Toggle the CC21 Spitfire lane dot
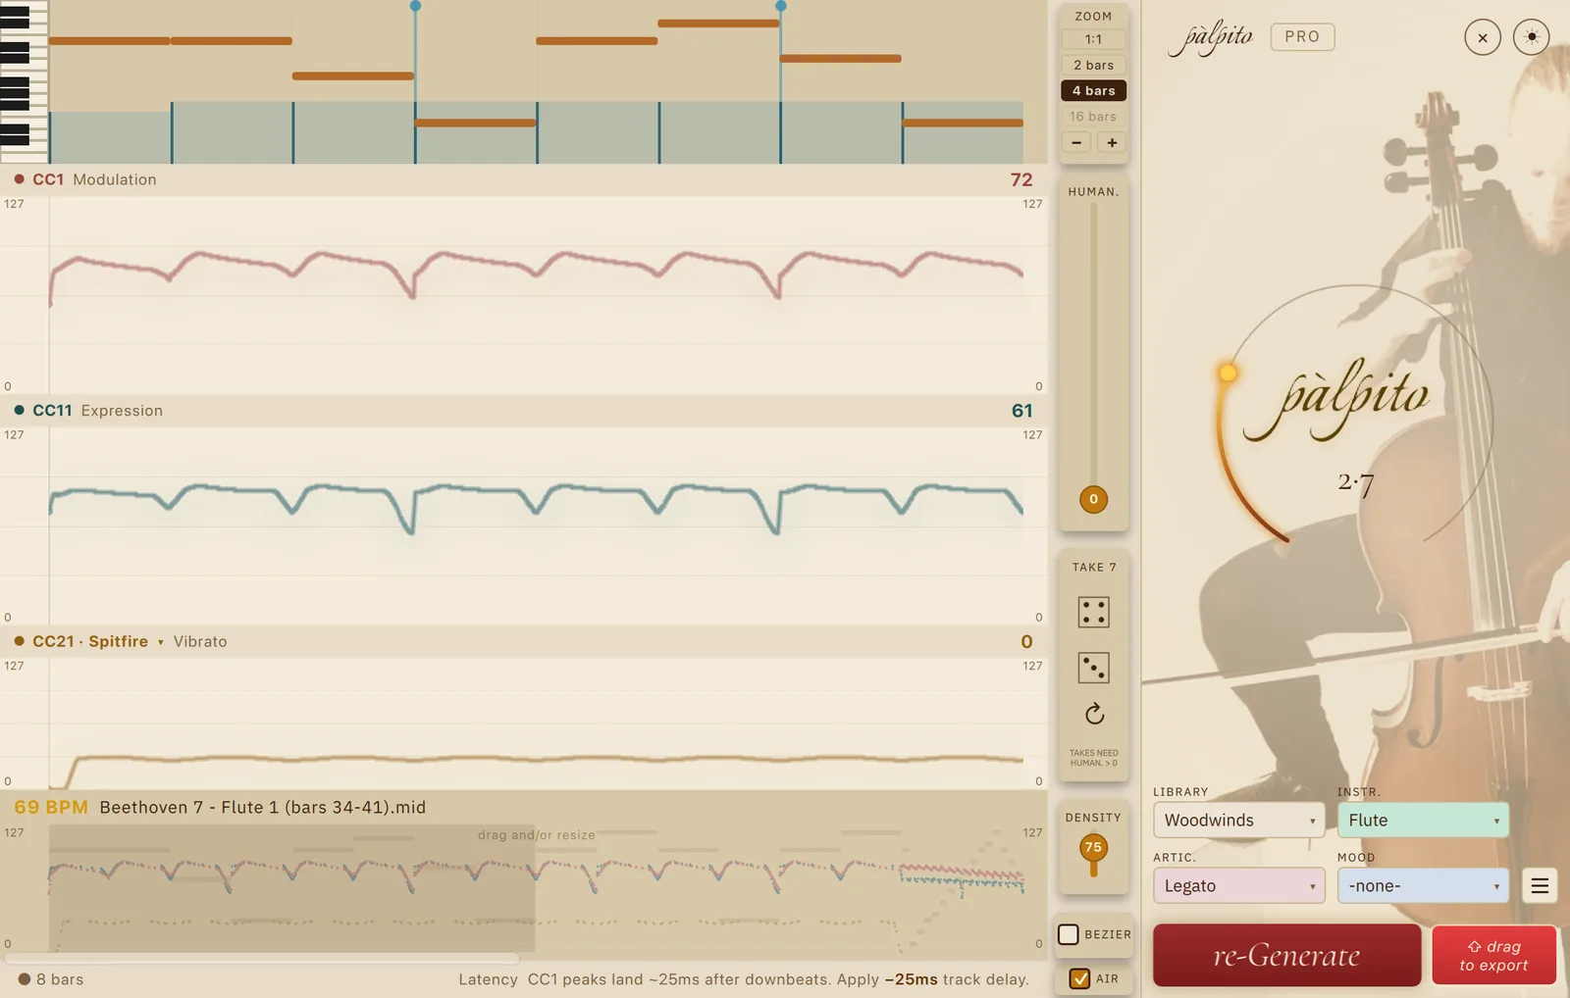 [19, 641]
